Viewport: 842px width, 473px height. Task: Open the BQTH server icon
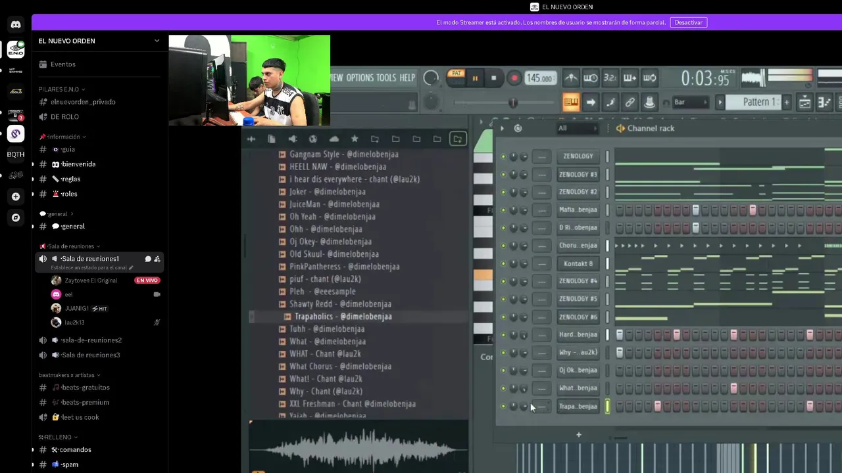click(x=16, y=154)
